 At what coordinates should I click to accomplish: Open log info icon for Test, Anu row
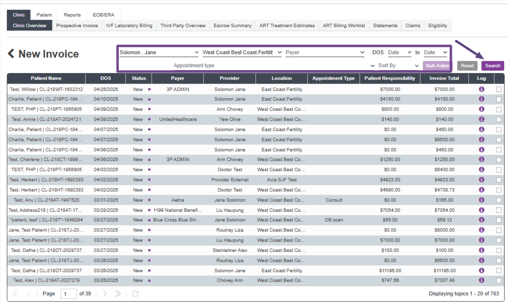point(481,200)
